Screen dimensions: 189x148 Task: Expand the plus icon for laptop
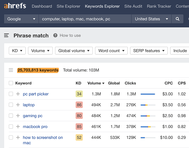(18, 105)
